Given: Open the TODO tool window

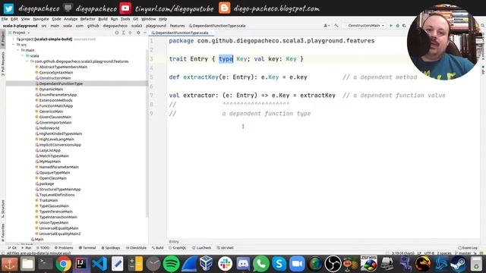Looking at the screenshot, I should coord(43,248).
